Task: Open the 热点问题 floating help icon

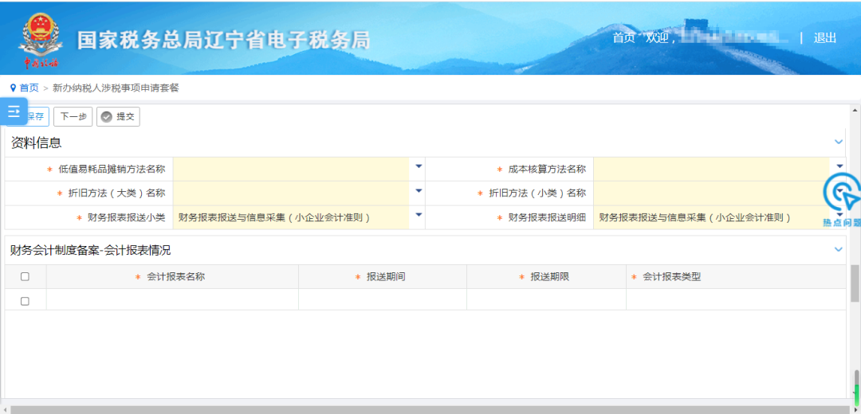Action: click(841, 199)
